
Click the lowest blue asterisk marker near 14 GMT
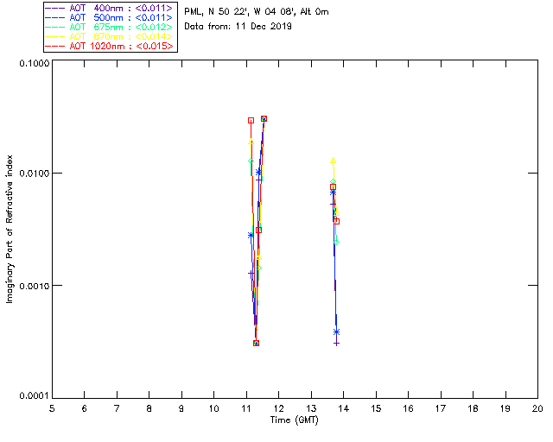(336, 332)
